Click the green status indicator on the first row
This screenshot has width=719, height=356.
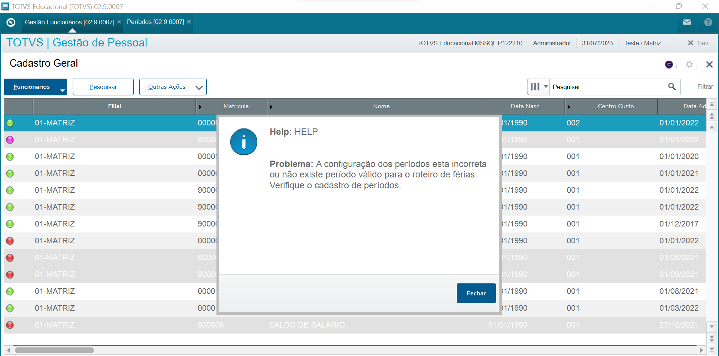pos(10,123)
